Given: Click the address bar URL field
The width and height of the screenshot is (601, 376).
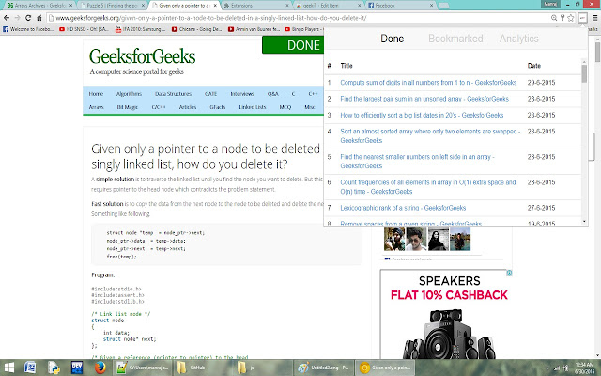Looking at the screenshot, I should [x=299, y=18].
